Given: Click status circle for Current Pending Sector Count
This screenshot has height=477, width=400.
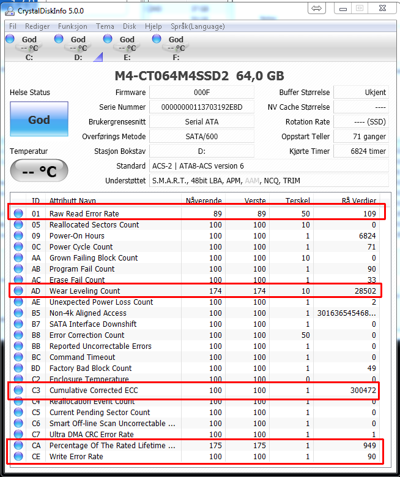Looking at the screenshot, I should click(18, 412).
